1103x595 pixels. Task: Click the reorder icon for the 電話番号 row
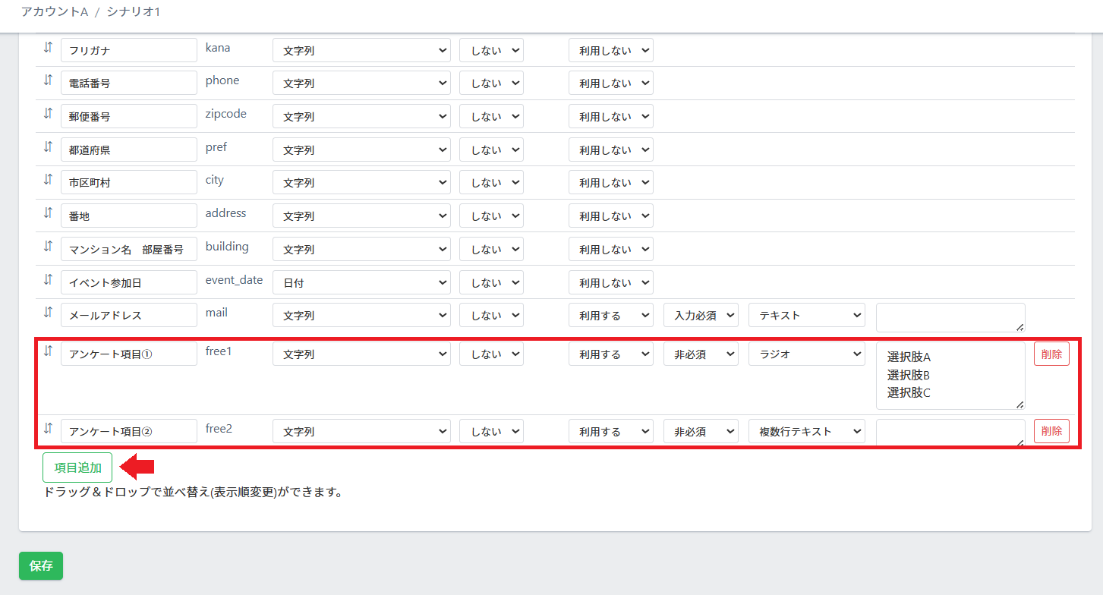click(48, 80)
